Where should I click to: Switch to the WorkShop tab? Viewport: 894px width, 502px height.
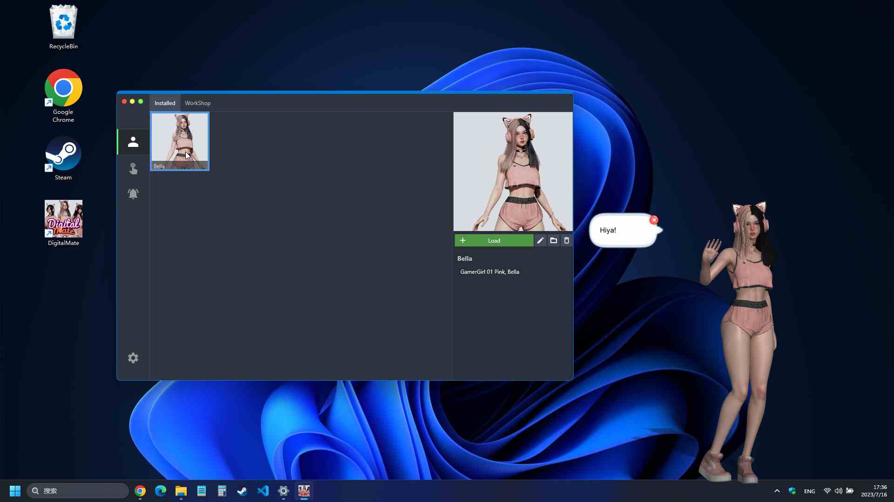(197, 103)
